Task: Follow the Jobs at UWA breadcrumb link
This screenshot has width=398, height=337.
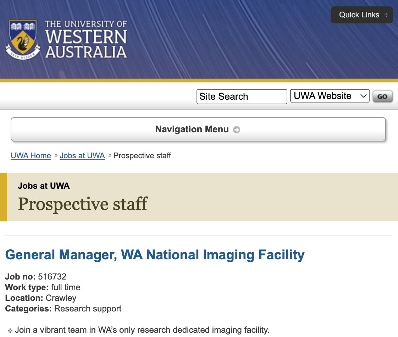Action: [x=82, y=156]
